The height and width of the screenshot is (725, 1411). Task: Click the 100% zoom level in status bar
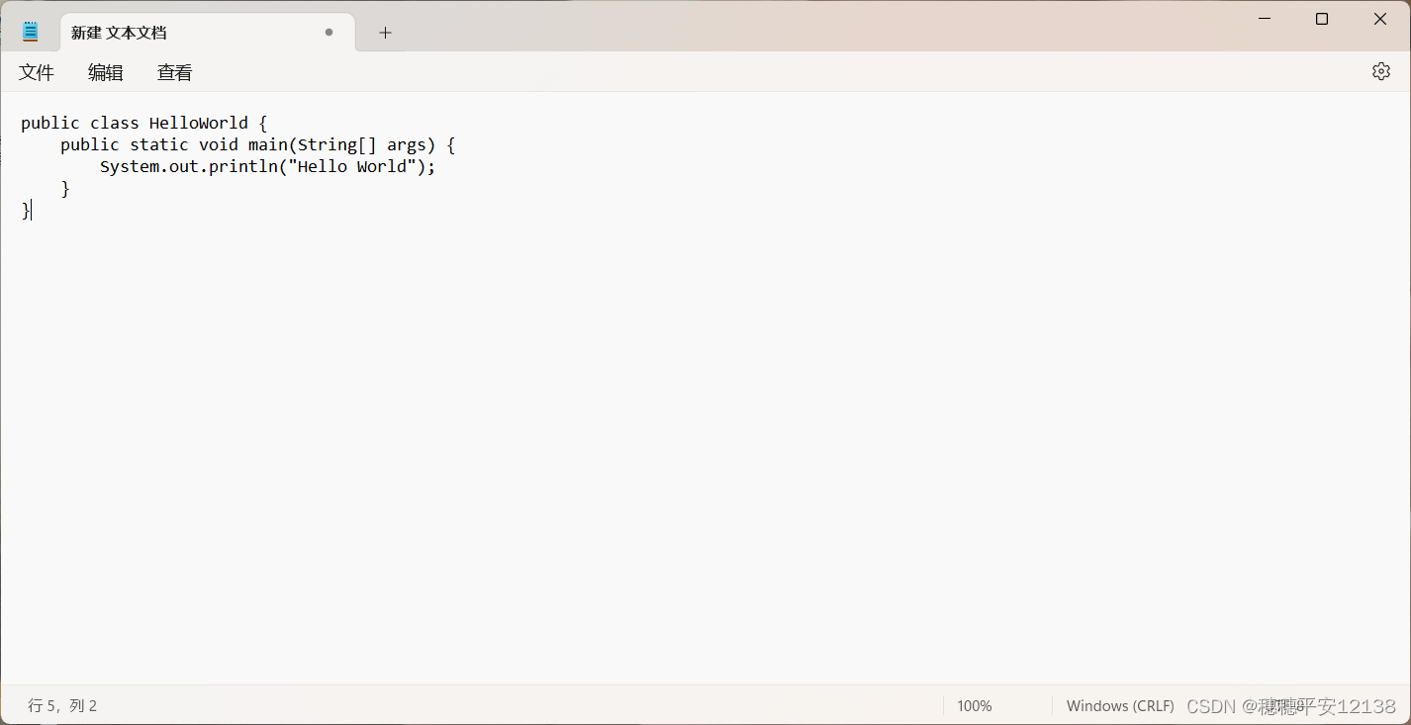(x=975, y=706)
